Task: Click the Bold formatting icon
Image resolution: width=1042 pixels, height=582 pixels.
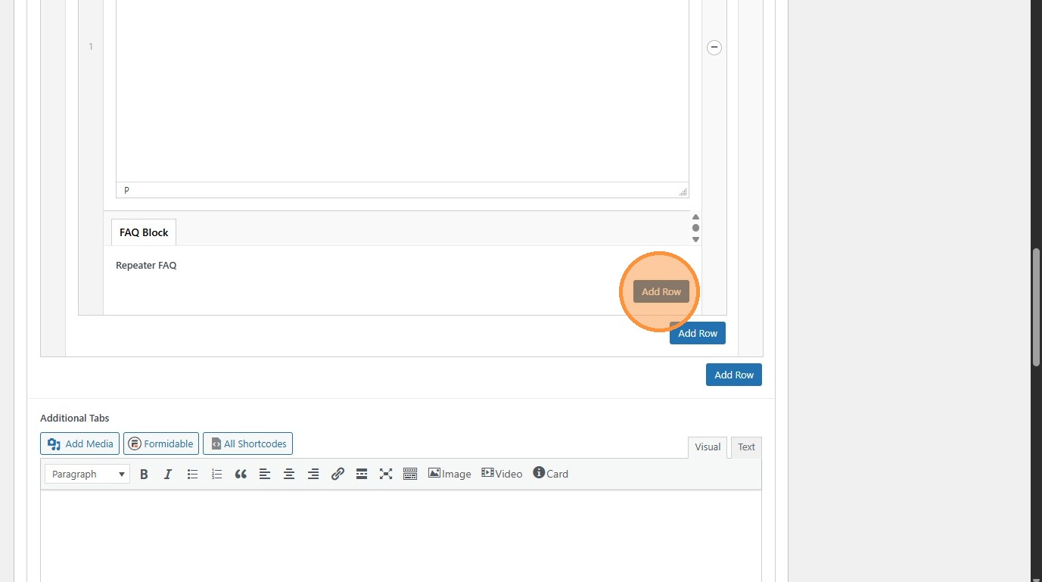Action: coord(144,474)
